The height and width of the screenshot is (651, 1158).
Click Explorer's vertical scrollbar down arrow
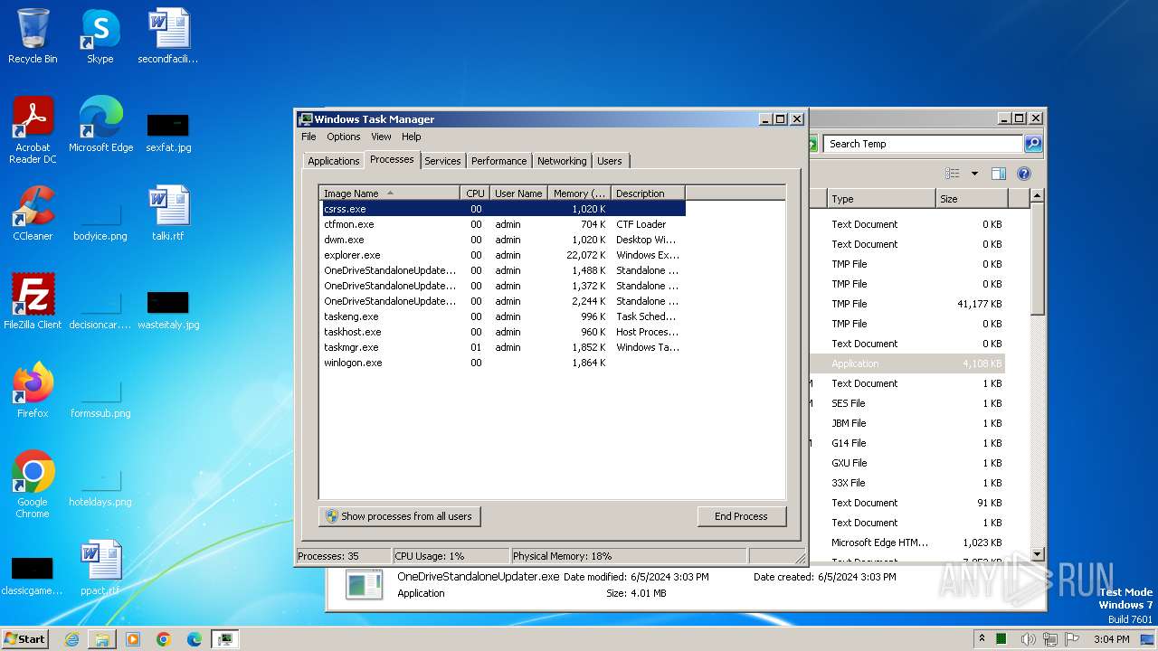pos(1038,553)
